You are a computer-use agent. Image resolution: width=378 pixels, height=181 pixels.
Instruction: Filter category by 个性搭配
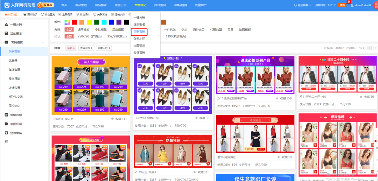pyautogui.click(x=101, y=30)
